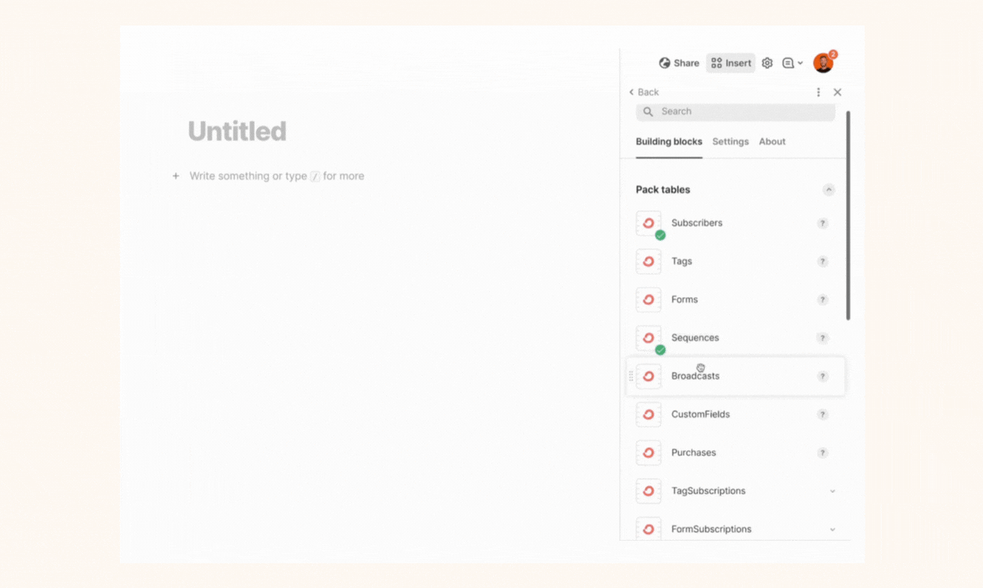Click the Subscribers pack table icon
Viewport: 983px width, 588px height.
648,223
